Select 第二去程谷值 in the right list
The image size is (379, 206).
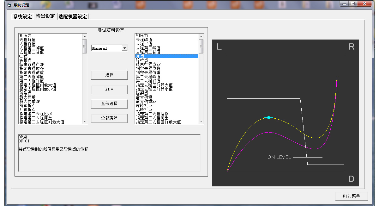coord(167,81)
